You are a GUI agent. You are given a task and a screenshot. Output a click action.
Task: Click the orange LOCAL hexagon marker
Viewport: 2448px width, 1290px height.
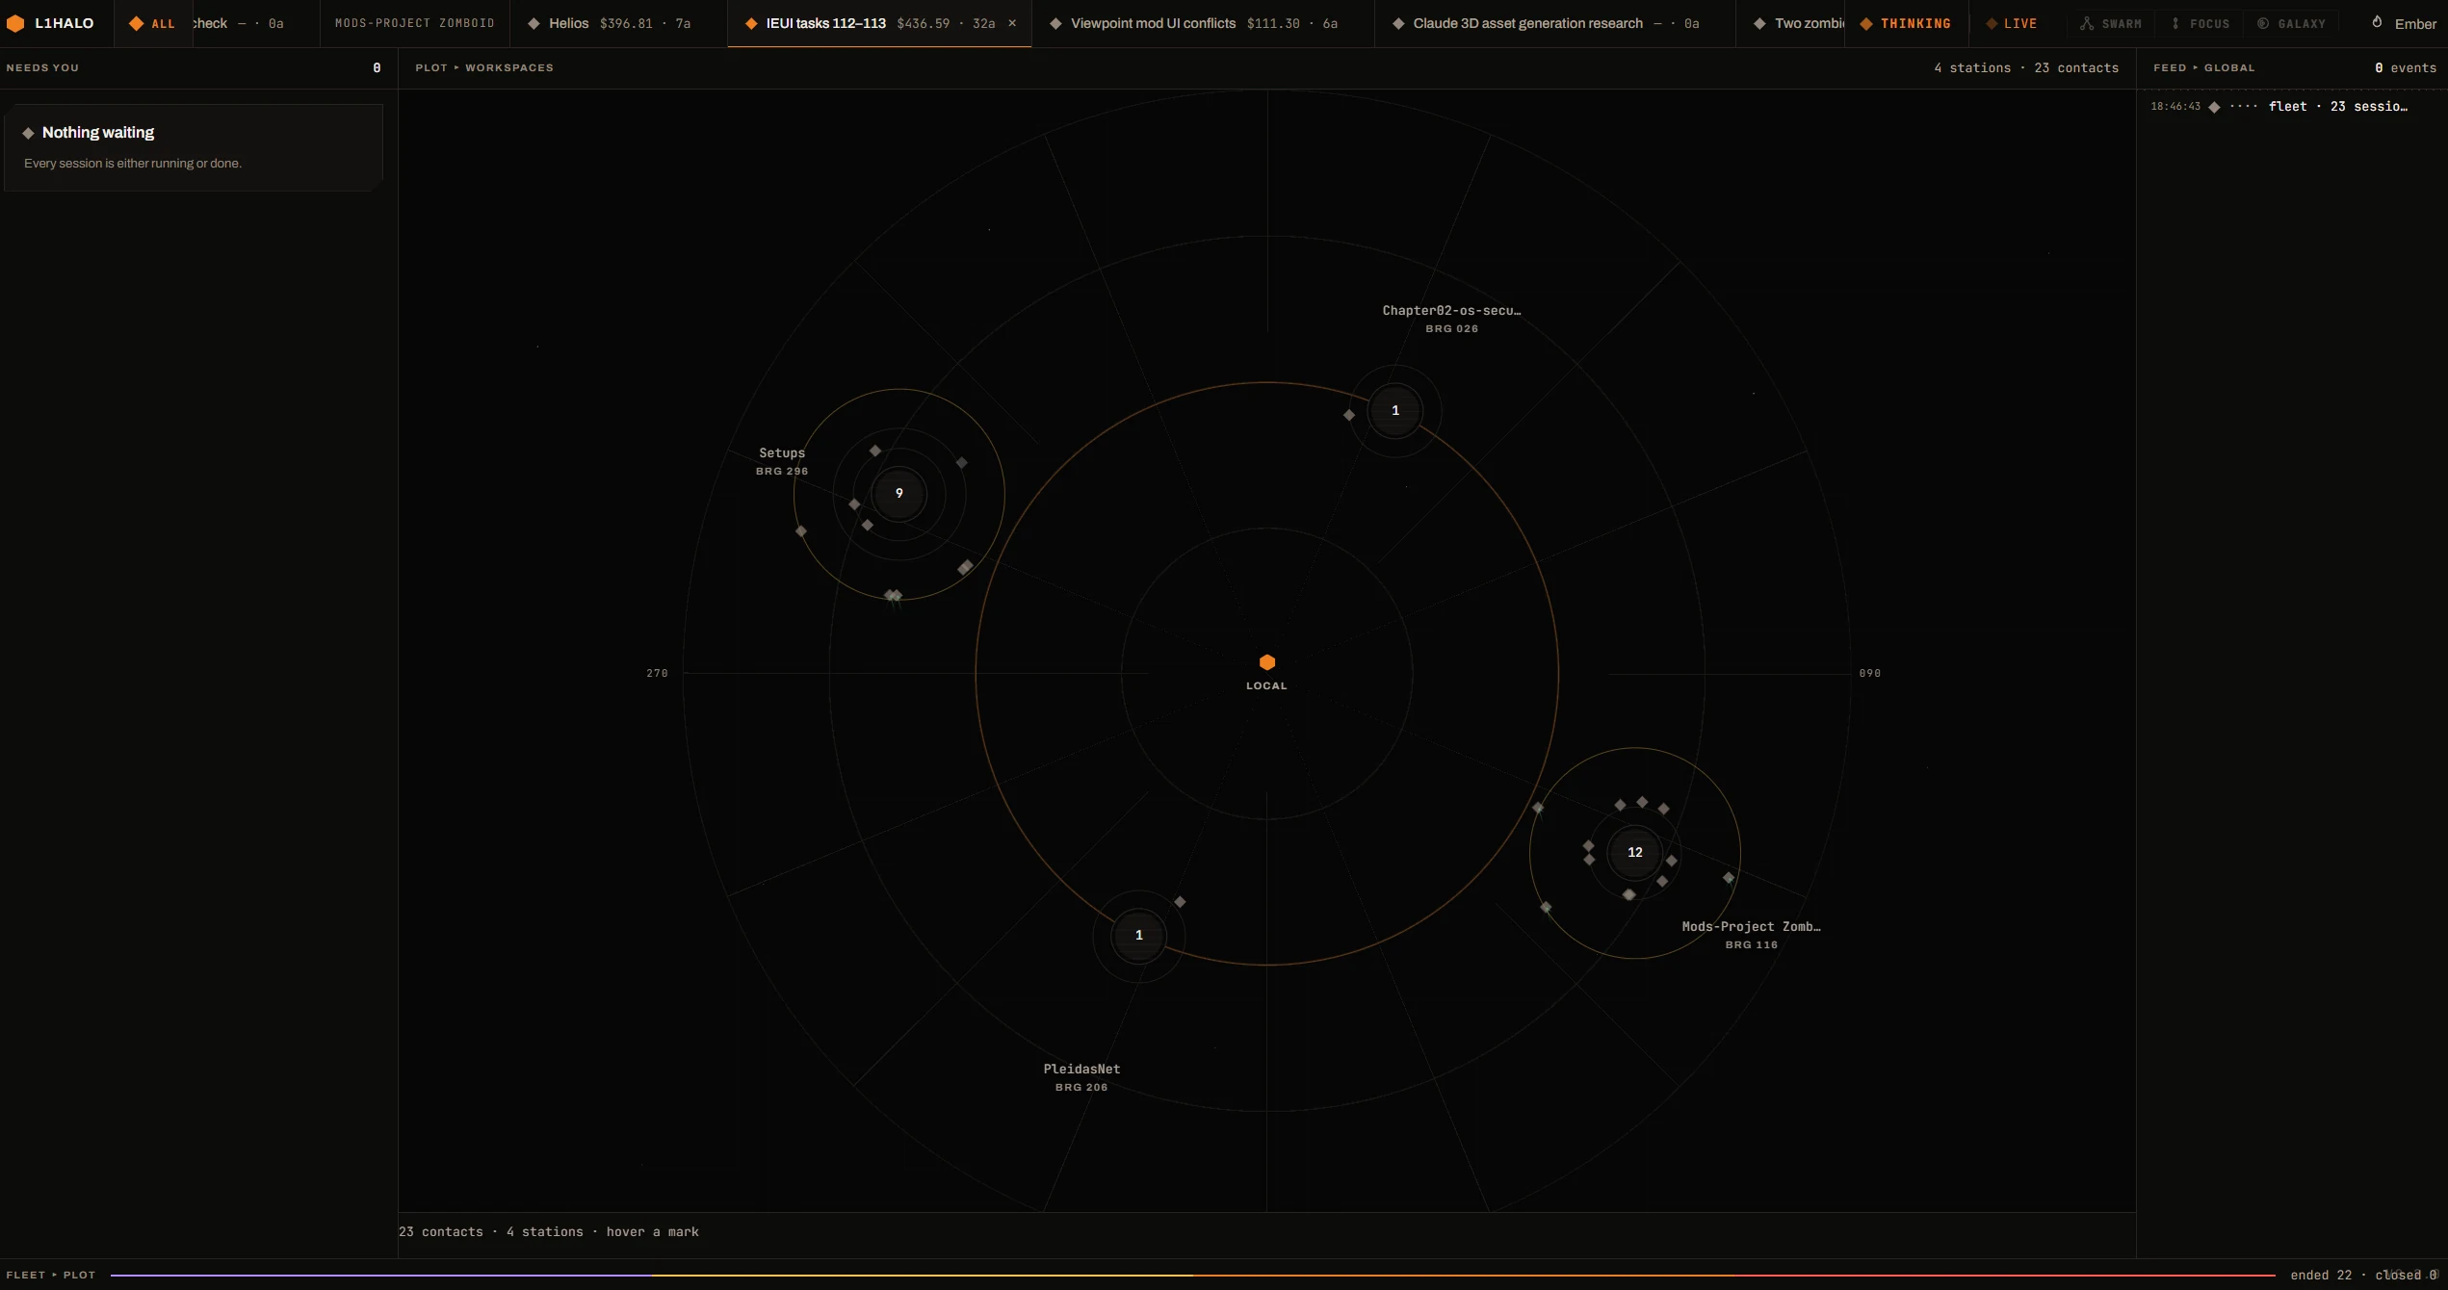[1267, 662]
